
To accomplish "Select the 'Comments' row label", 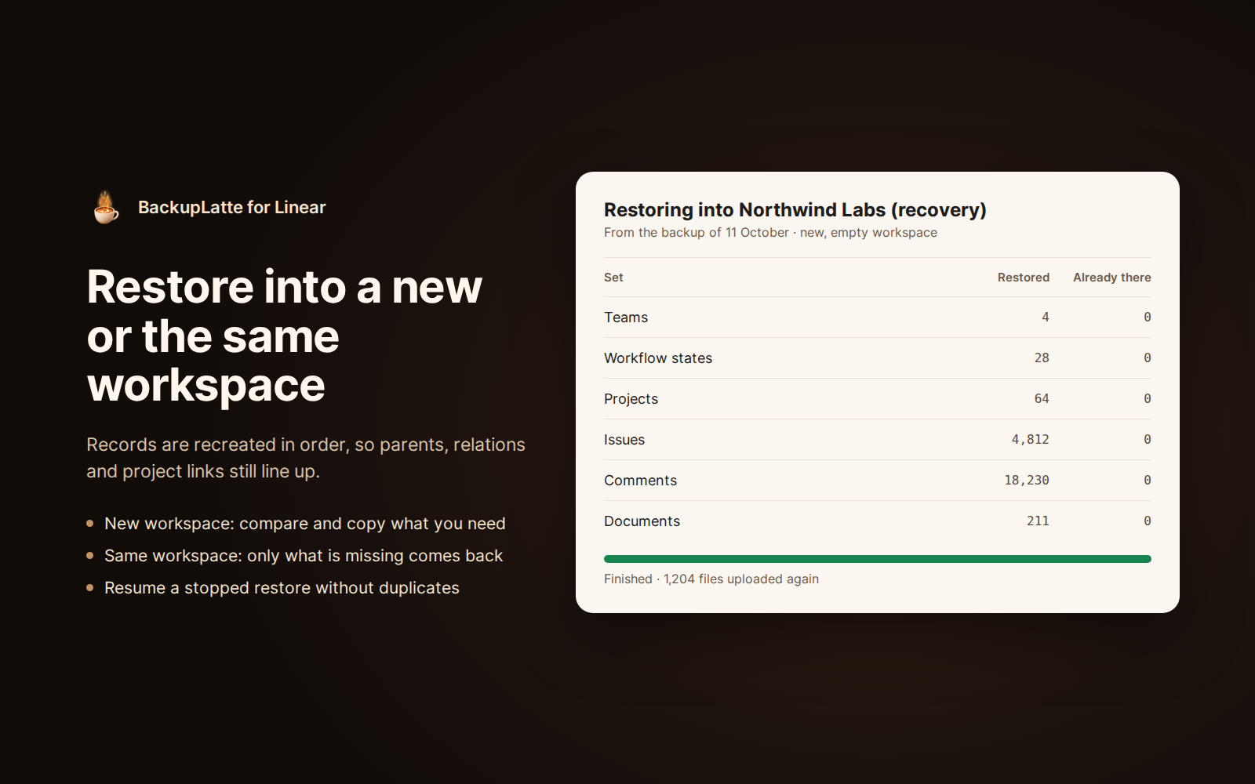I will tap(640, 481).
